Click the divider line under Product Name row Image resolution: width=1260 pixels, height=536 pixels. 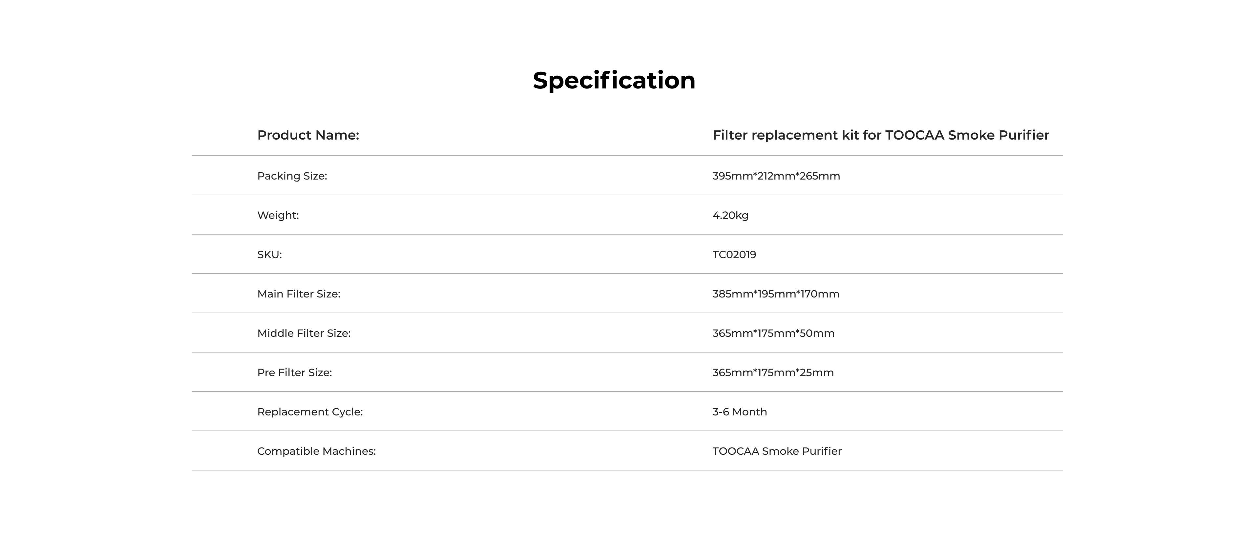(x=627, y=156)
